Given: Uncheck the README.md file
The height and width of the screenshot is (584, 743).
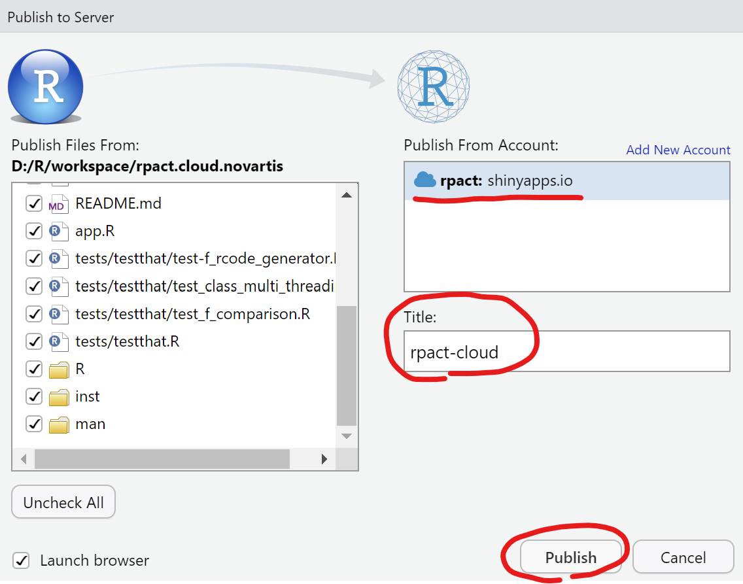Looking at the screenshot, I should 33,203.
